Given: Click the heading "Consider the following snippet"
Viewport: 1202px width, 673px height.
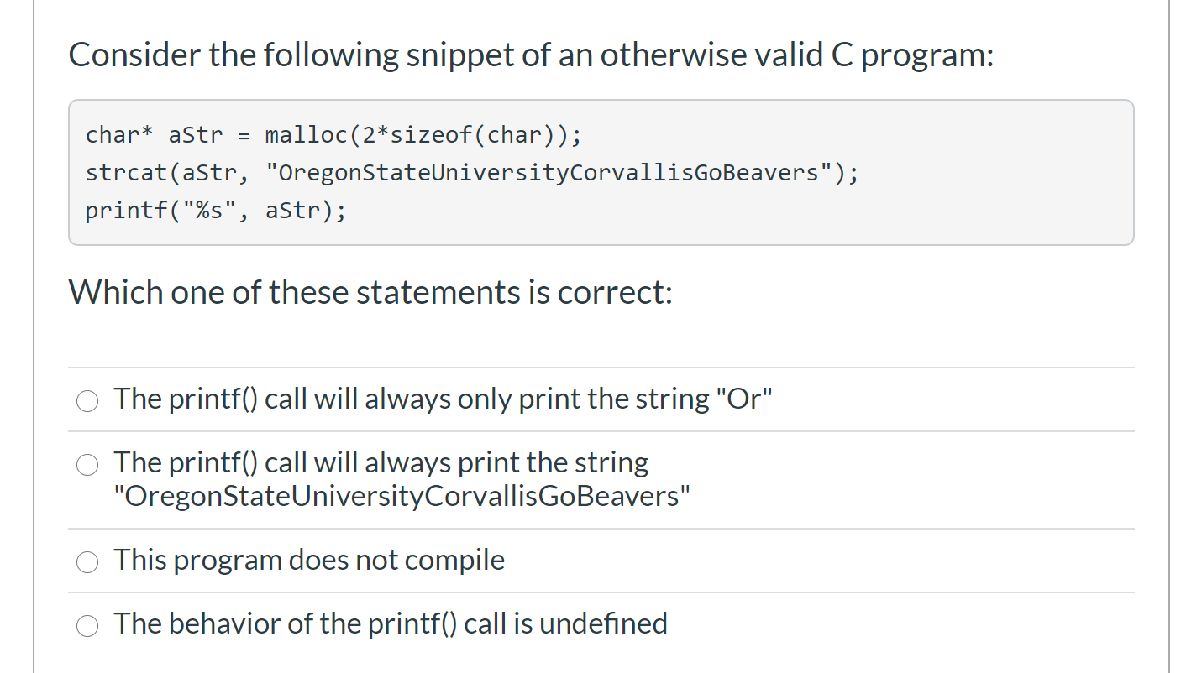Looking at the screenshot, I should (531, 55).
